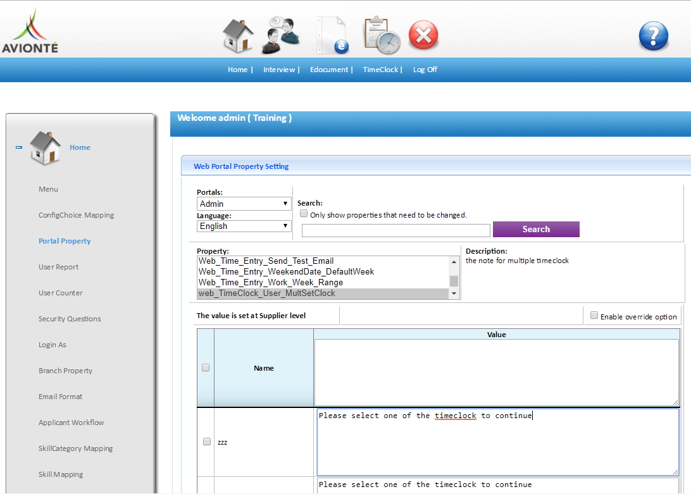Go to Edocument in the blue nav bar
The image size is (691, 494).
329,70
